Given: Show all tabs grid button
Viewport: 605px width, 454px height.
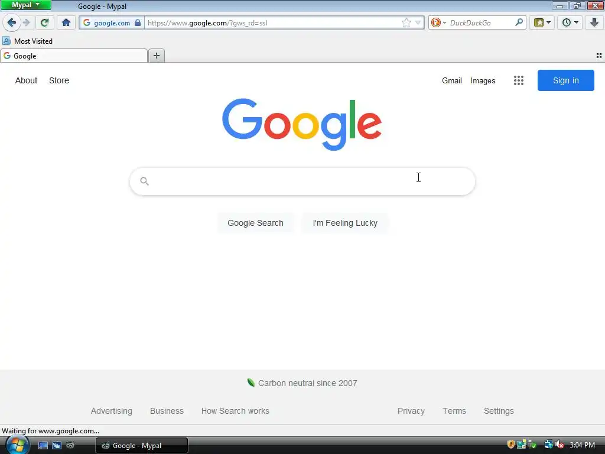Looking at the screenshot, I should click(x=599, y=56).
